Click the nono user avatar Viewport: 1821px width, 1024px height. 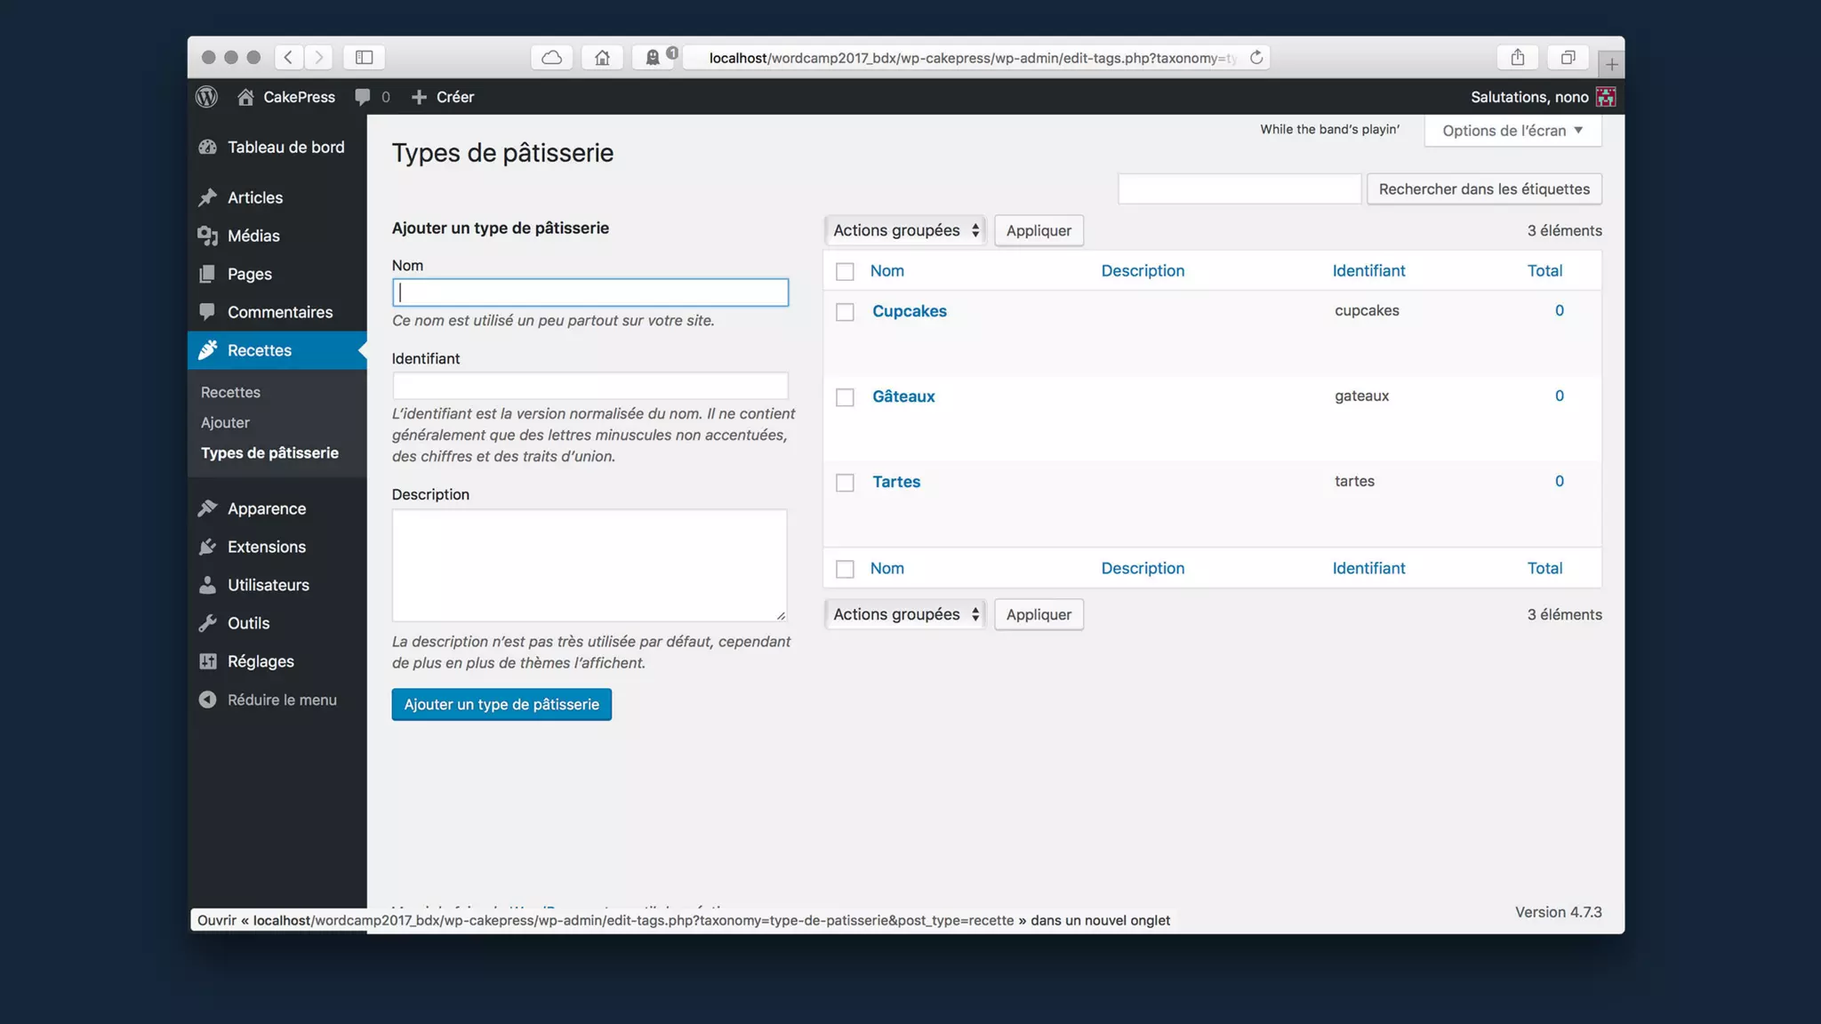1606,97
